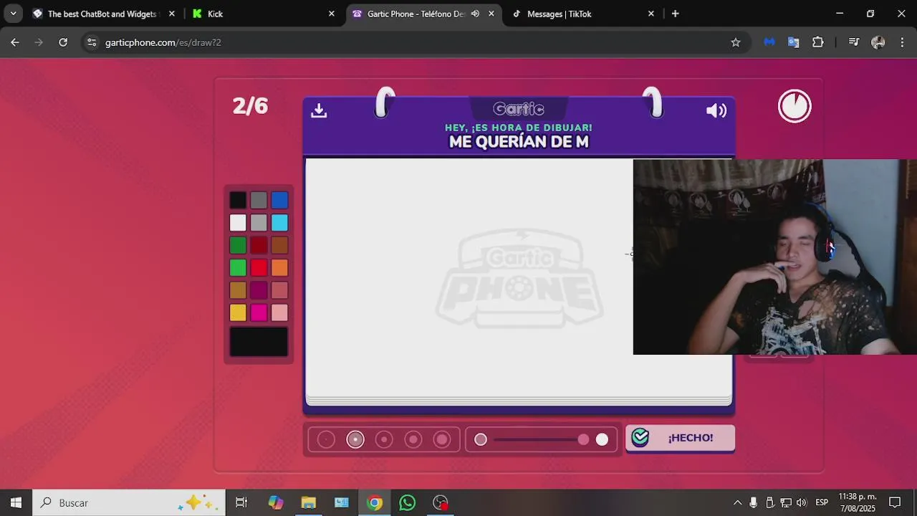
Task: Open Chrome from the taskbar
Action: pos(374,502)
